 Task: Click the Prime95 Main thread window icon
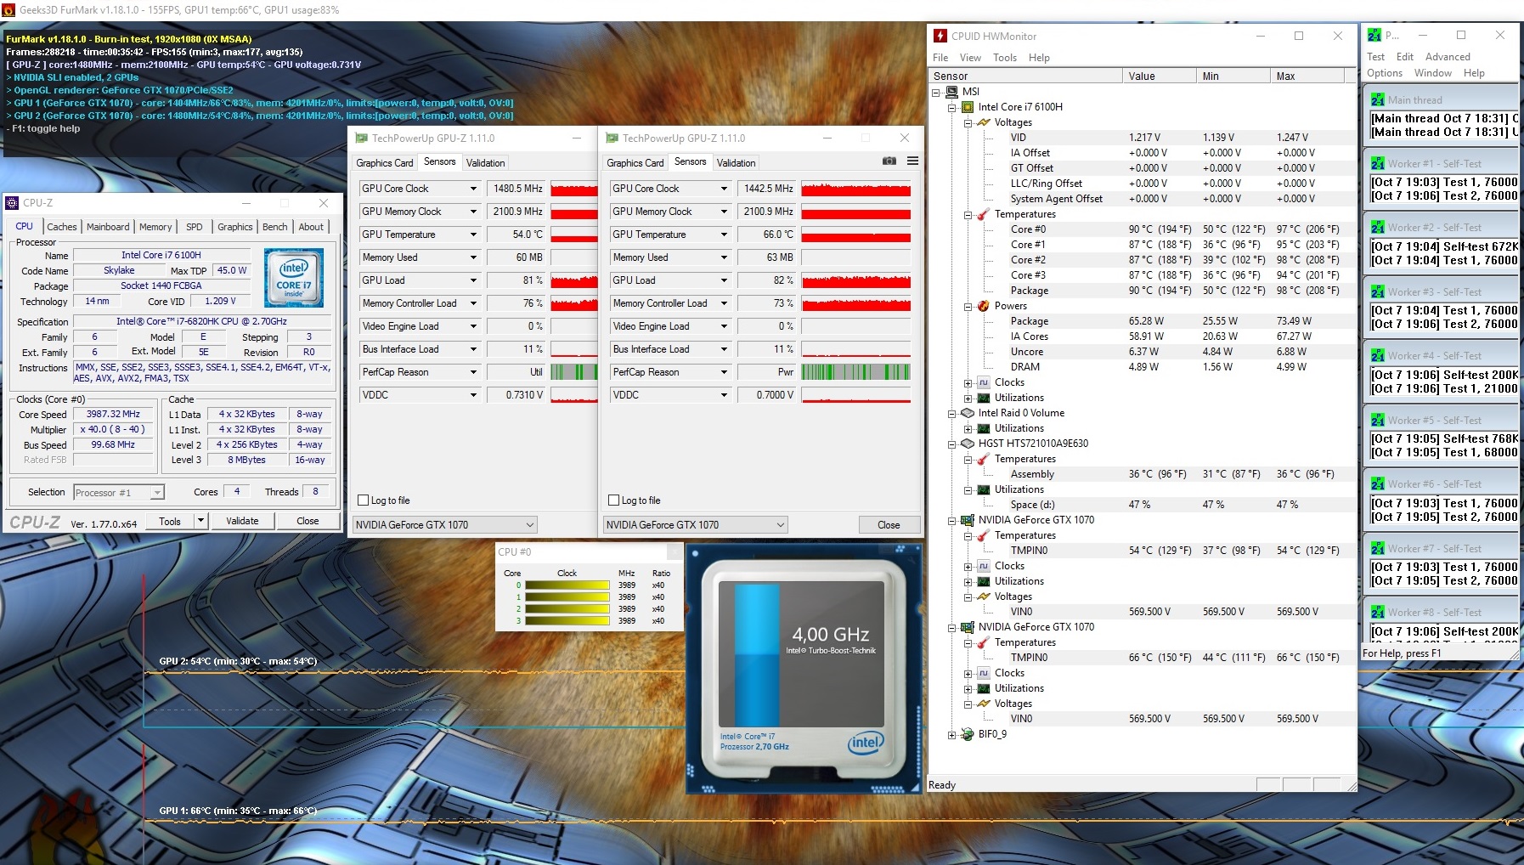pyautogui.click(x=1378, y=100)
